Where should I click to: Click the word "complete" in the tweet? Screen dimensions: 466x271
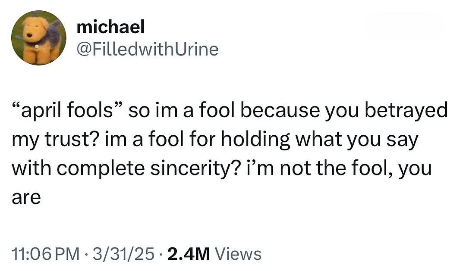(x=101, y=168)
